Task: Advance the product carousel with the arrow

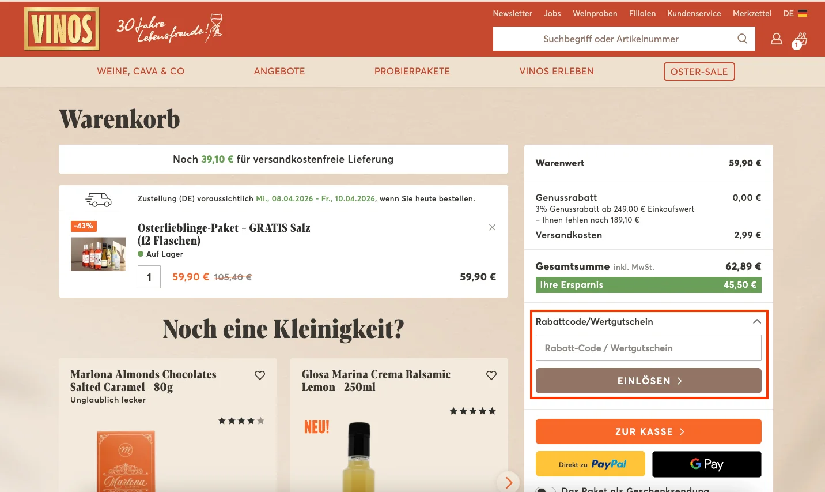Action: click(508, 482)
